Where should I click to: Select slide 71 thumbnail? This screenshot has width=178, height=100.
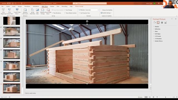(12, 77)
